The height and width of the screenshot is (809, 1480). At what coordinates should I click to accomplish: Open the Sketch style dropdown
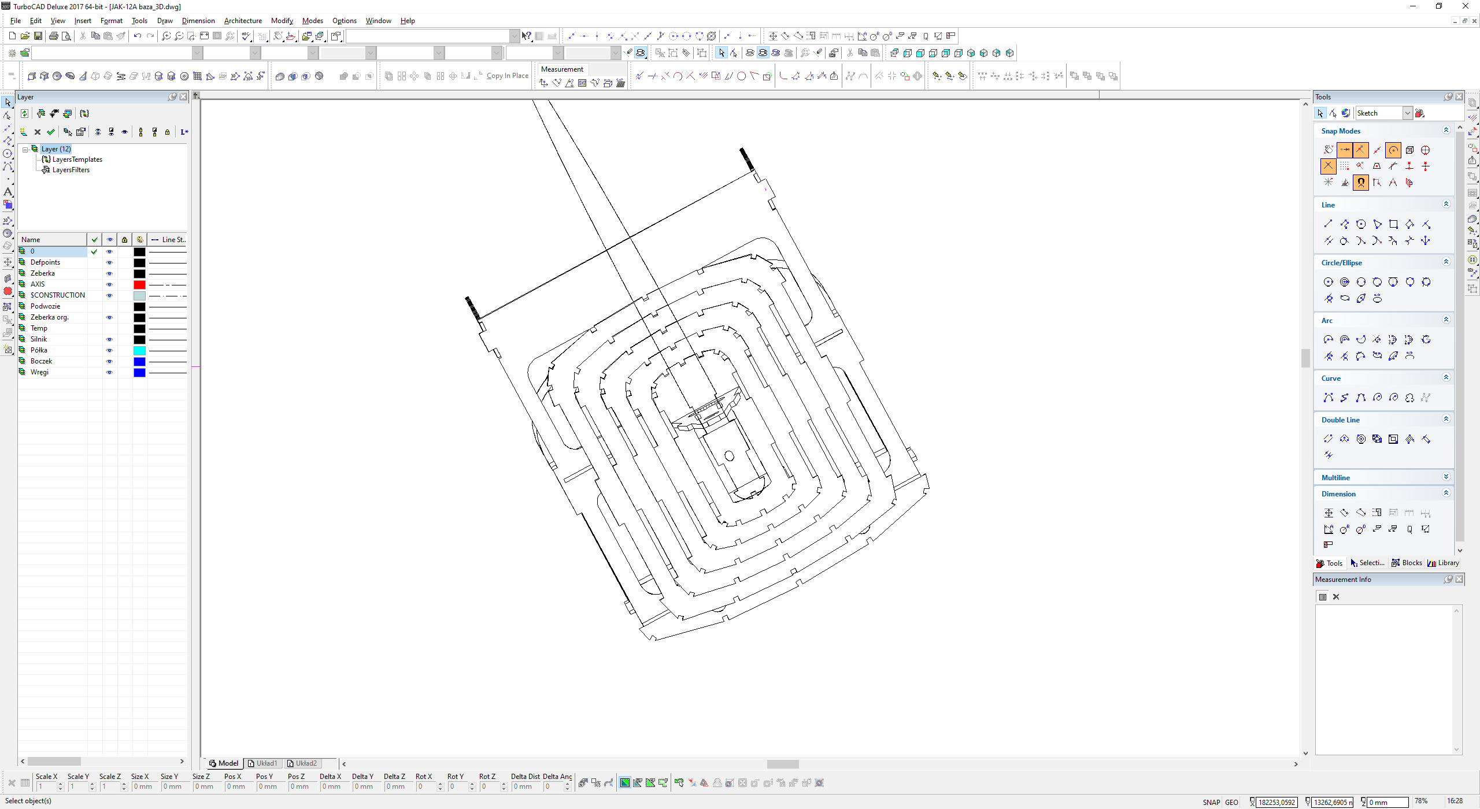[x=1408, y=113]
